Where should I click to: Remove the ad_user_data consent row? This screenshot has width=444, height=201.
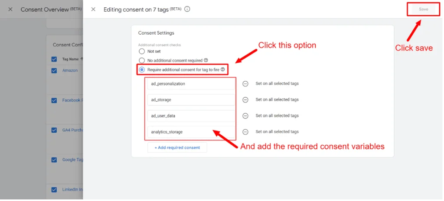pos(245,116)
